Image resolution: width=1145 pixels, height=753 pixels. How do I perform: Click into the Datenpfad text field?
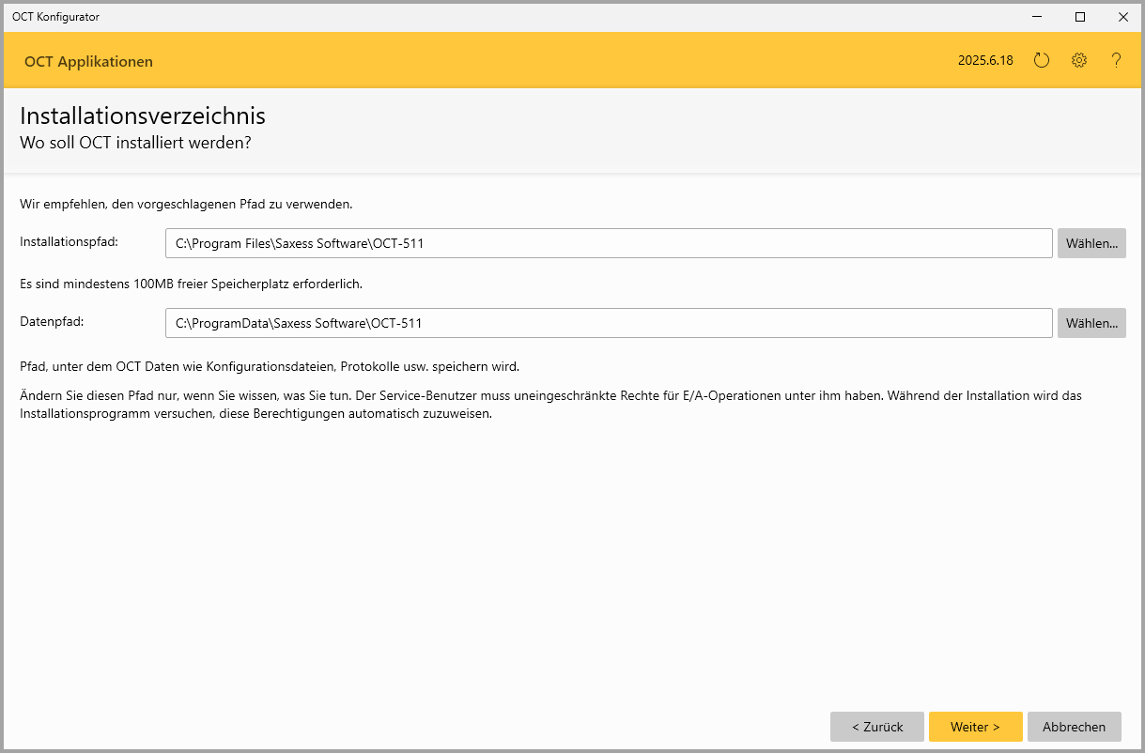[608, 323]
